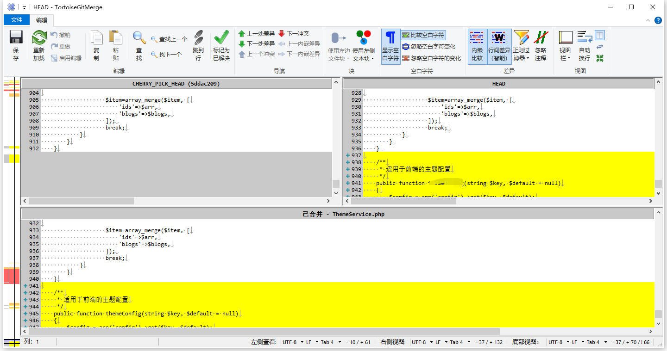Screen dimensions: 667x351
Task: Jump to 下一处差异 (next difference)
Action: [256, 44]
